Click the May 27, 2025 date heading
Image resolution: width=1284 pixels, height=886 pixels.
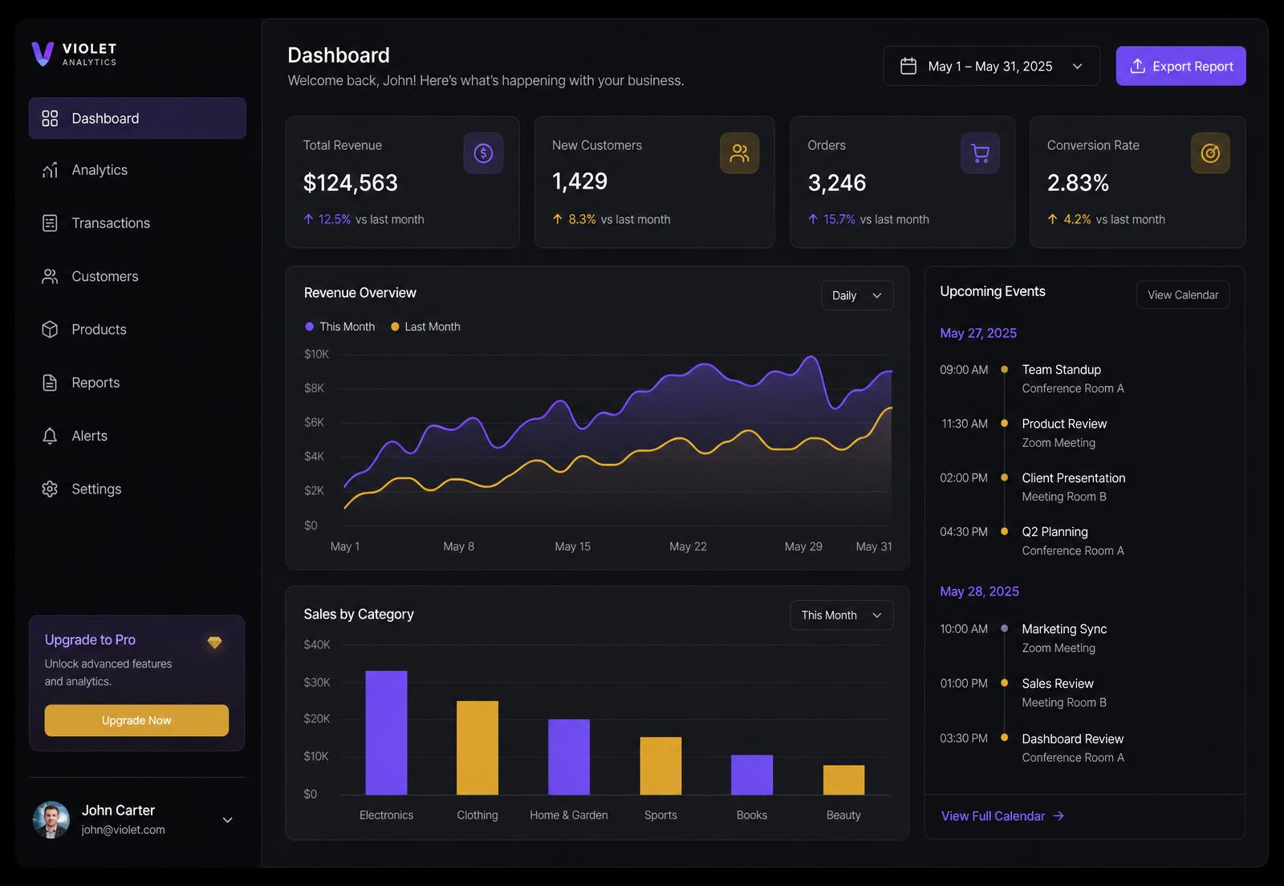click(x=978, y=333)
